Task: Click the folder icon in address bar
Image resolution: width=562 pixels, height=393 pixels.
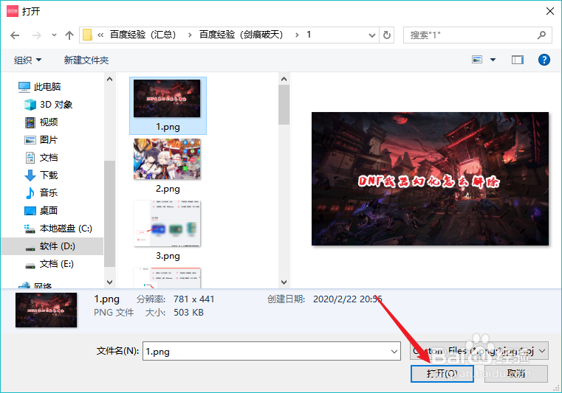Action: coord(87,35)
